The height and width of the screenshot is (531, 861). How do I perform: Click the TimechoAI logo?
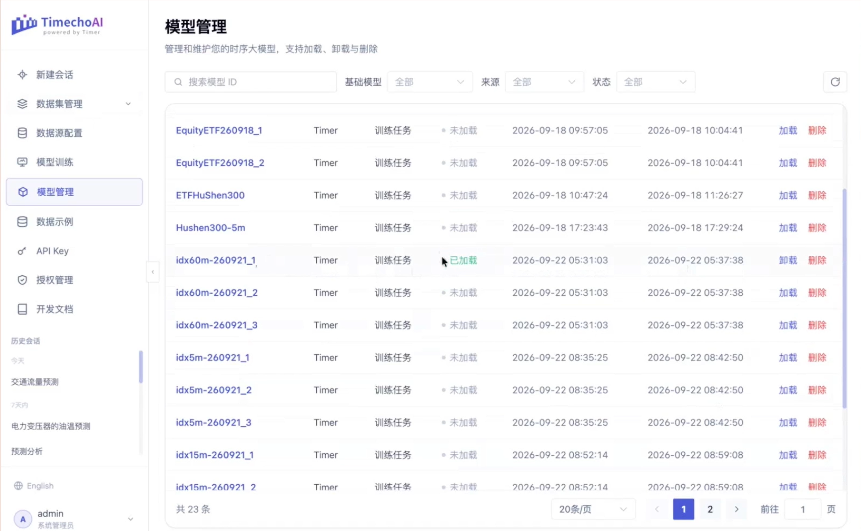pos(57,25)
